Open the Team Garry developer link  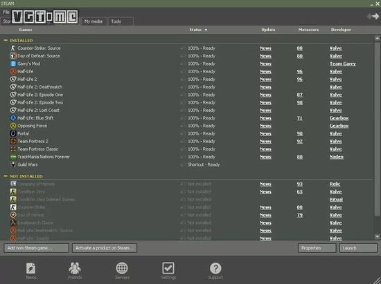coord(343,64)
